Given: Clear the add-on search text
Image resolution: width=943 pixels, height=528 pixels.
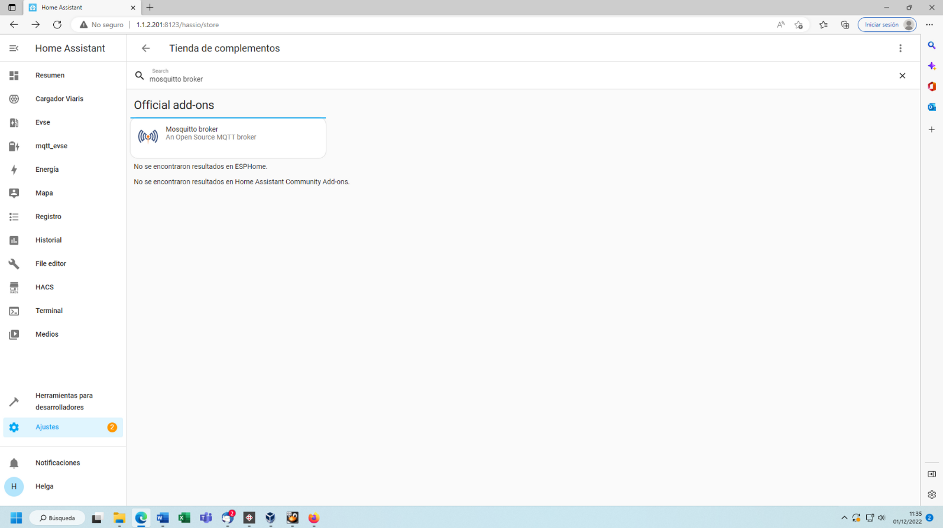Looking at the screenshot, I should click(902, 76).
